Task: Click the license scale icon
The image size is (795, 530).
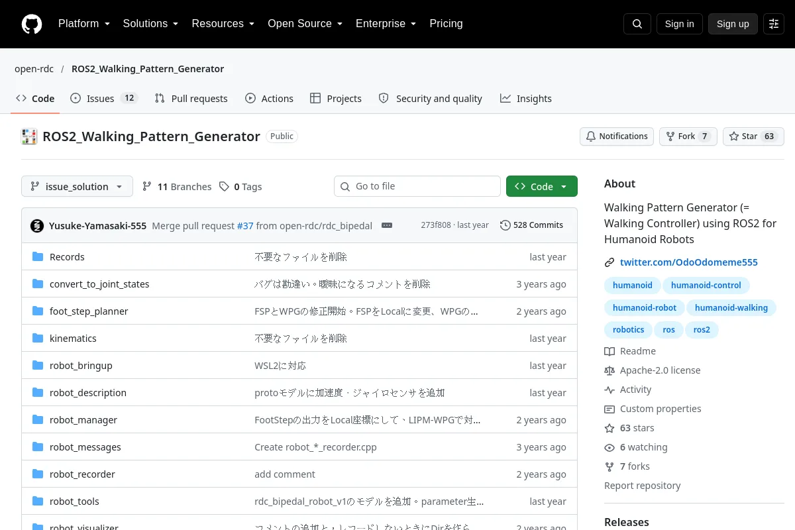Action: (x=609, y=370)
